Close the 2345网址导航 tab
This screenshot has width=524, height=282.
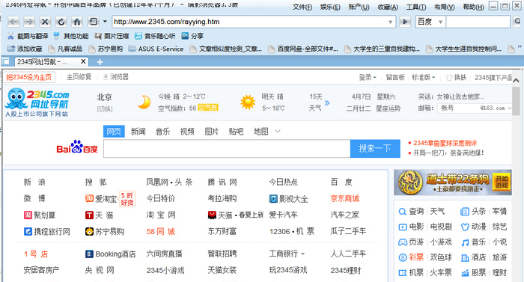(83, 61)
